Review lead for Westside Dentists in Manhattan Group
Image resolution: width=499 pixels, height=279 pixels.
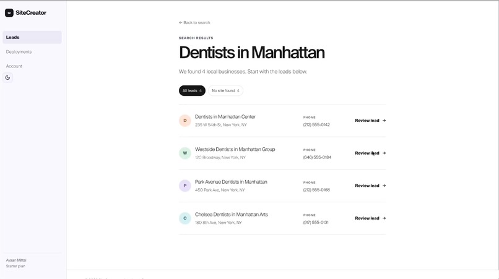point(370,153)
